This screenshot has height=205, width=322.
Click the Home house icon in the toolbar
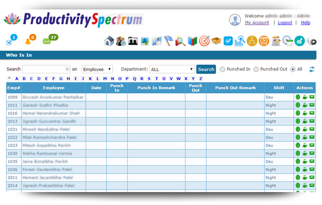coord(109,41)
